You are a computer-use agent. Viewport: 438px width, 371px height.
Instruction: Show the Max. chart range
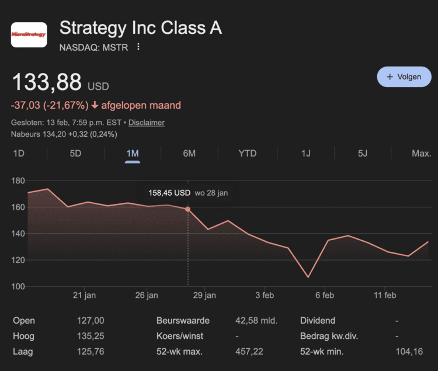(x=421, y=153)
